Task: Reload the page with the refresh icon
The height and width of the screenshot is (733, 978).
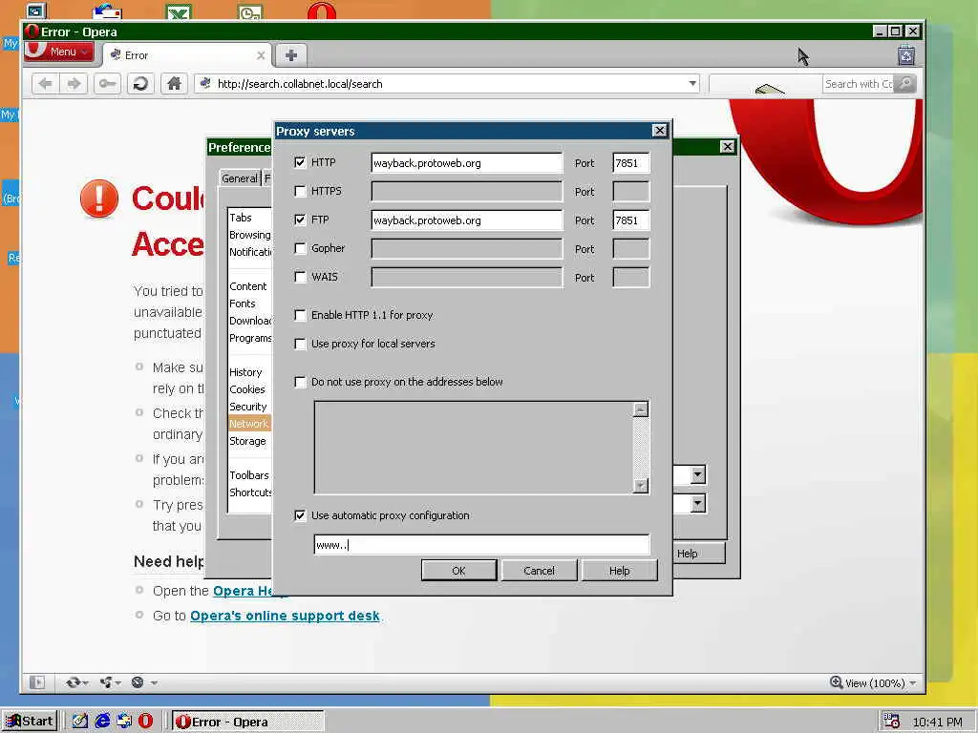Action: (x=141, y=84)
